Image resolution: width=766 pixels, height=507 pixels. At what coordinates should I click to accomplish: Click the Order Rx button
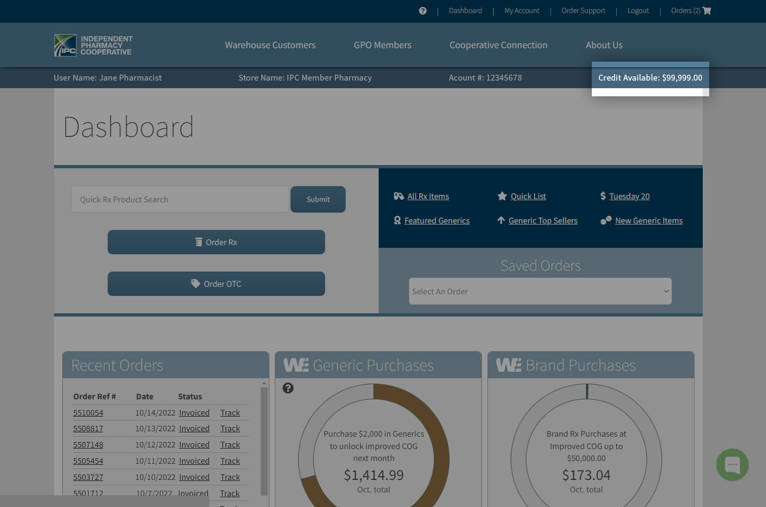[216, 242]
